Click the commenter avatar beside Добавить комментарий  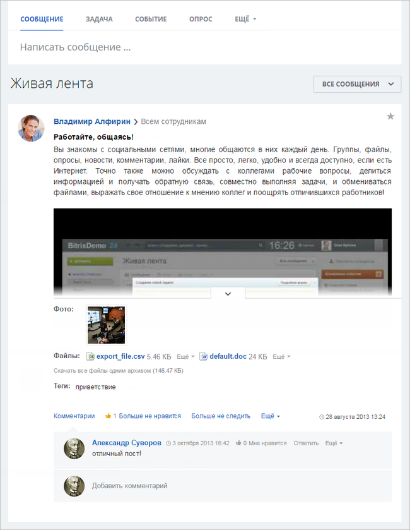coord(74,486)
